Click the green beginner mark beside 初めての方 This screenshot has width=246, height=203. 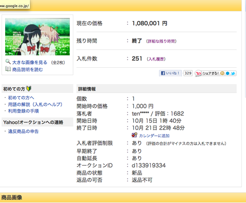pos(29,88)
